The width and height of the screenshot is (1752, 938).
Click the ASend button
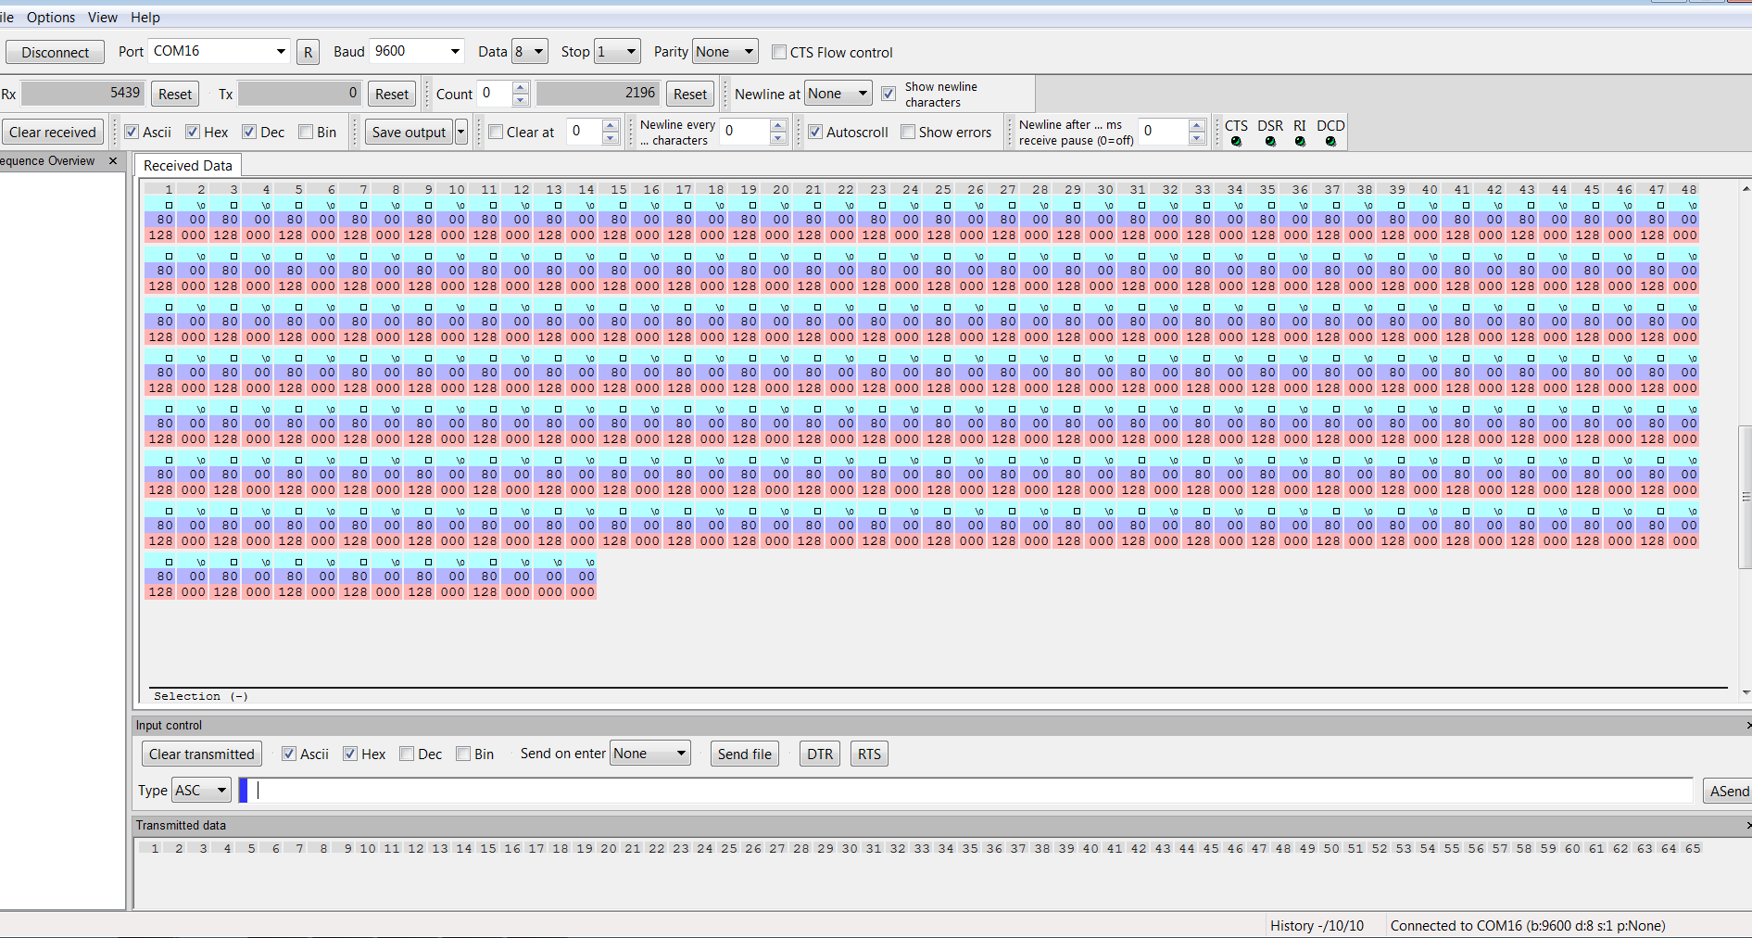[x=1728, y=791]
